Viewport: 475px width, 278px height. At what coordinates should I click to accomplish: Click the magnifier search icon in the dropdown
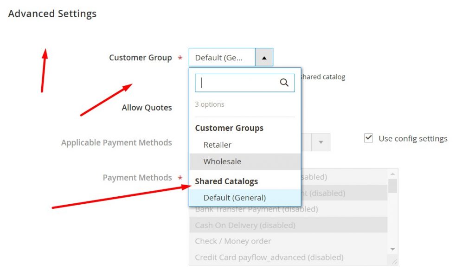pos(284,83)
